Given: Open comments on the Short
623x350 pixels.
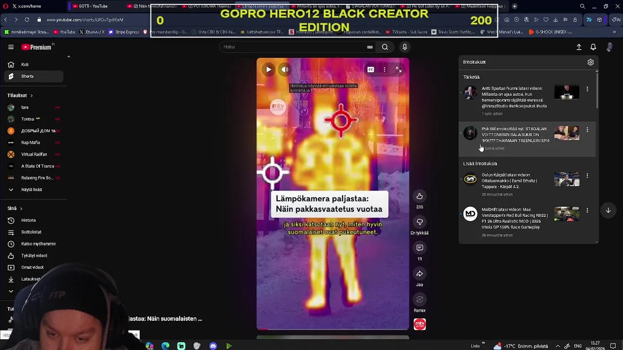Looking at the screenshot, I should click(420, 248).
